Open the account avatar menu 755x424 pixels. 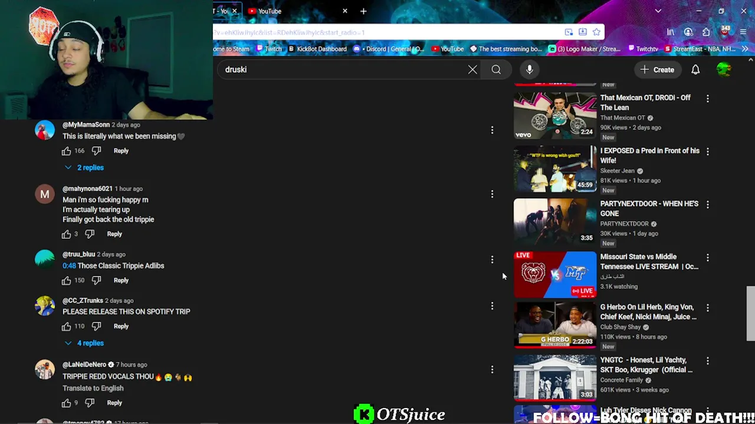pos(724,69)
